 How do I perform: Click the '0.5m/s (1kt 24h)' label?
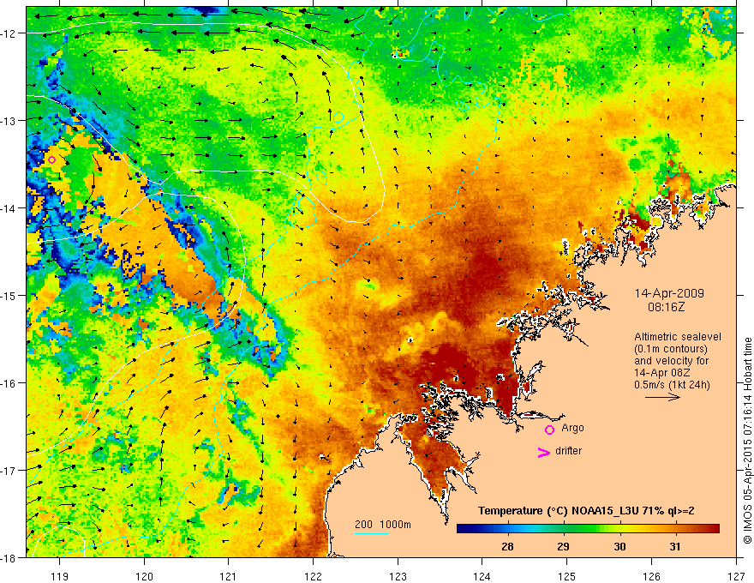672,385
